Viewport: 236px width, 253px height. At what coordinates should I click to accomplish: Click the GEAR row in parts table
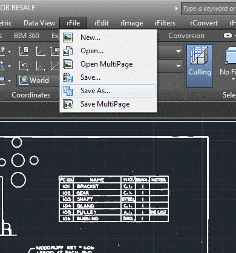click(114, 192)
